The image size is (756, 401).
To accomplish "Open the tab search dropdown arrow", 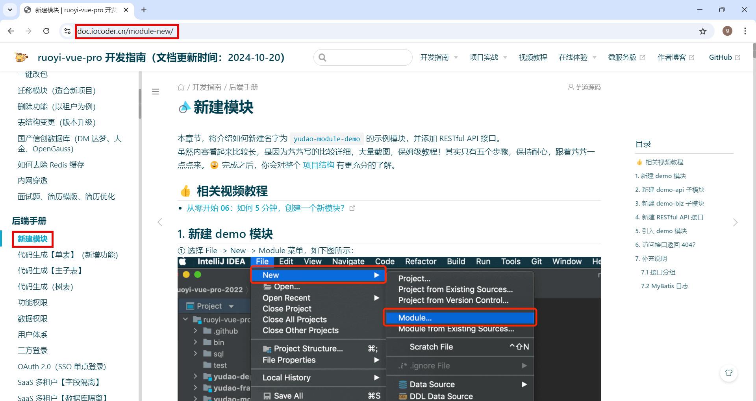I will [x=10, y=10].
